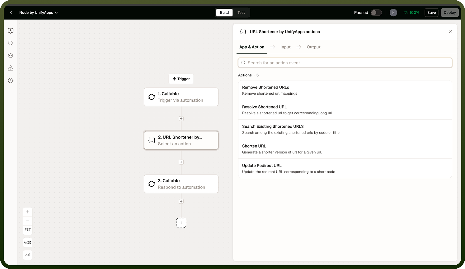The height and width of the screenshot is (269, 465).
Task: Insert step between Callable and URL Shortener
Action: 181,119
